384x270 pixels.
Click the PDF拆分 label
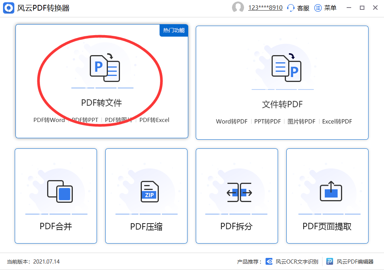point(237,226)
